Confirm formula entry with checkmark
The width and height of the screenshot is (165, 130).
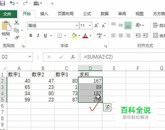(x=61, y=57)
